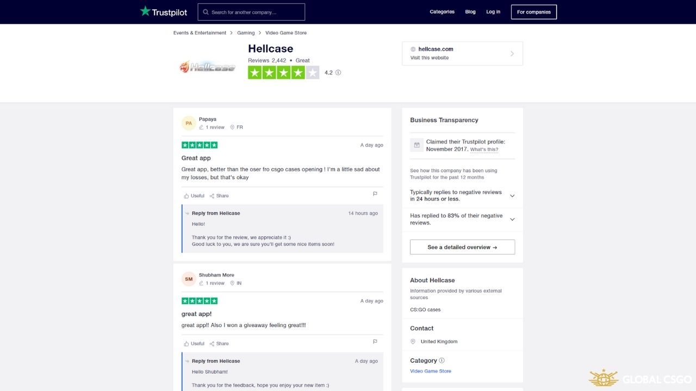The height and width of the screenshot is (391, 696).
Task: Expand has replied to 83% section
Action: pyautogui.click(x=462, y=219)
